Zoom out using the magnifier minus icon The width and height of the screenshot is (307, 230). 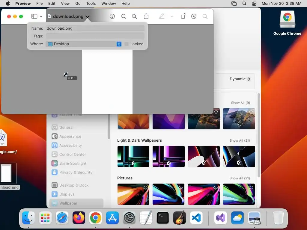pyautogui.click(x=124, y=16)
